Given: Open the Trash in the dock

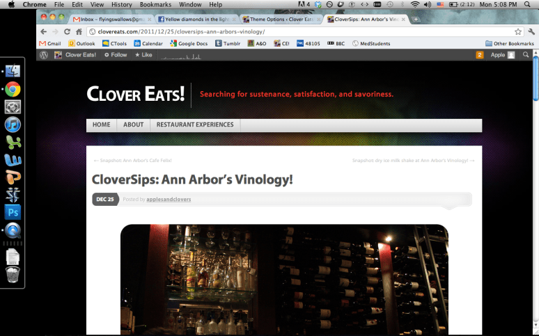Looking at the screenshot, I should (x=13, y=275).
